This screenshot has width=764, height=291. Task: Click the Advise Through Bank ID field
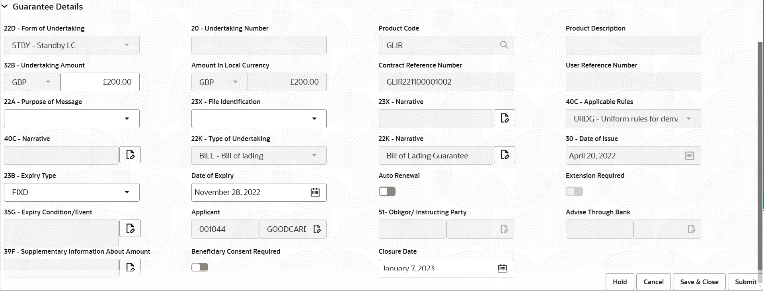600,229
